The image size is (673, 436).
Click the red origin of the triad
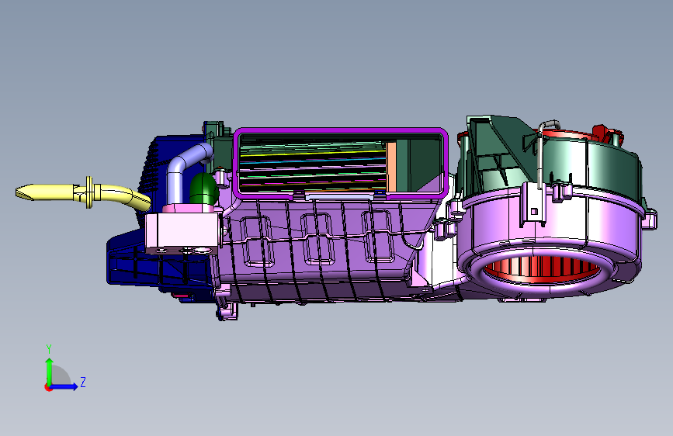[47, 387]
